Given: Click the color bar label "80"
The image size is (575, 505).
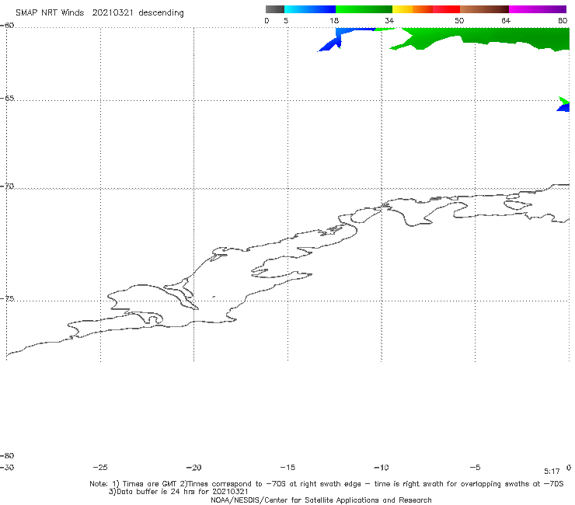Looking at the screenshot, I should click(x=563, y=21).
